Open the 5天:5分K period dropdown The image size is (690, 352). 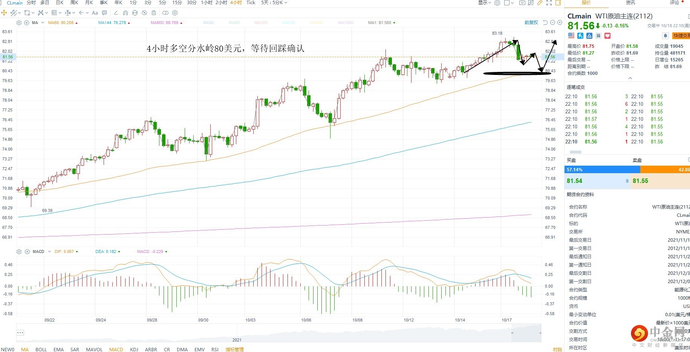(x=274, y=3)
